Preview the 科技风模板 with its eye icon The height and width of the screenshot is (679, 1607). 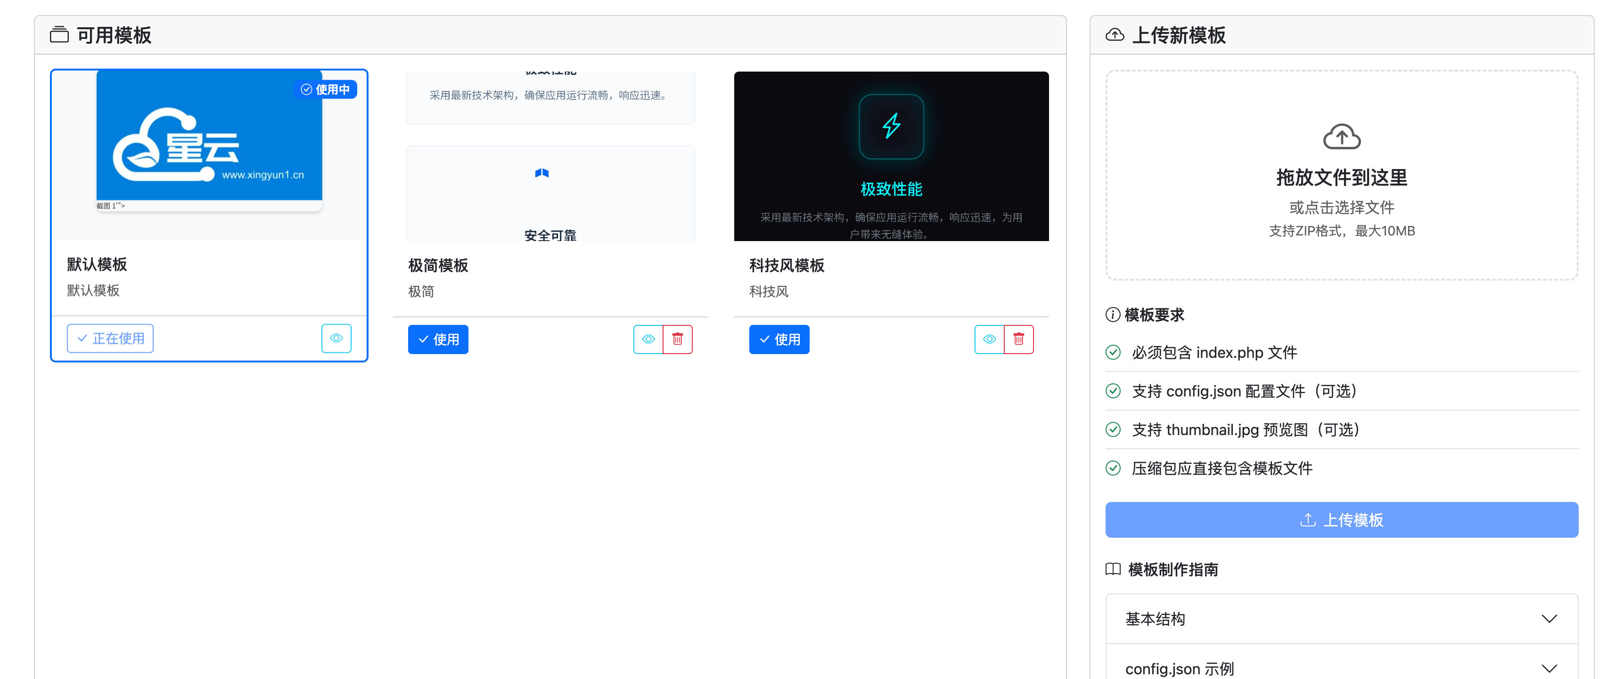tap(989, 339)
